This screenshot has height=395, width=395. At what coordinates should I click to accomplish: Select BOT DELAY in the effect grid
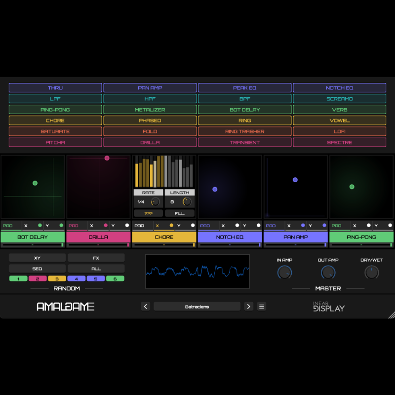(x=244, y=110)
